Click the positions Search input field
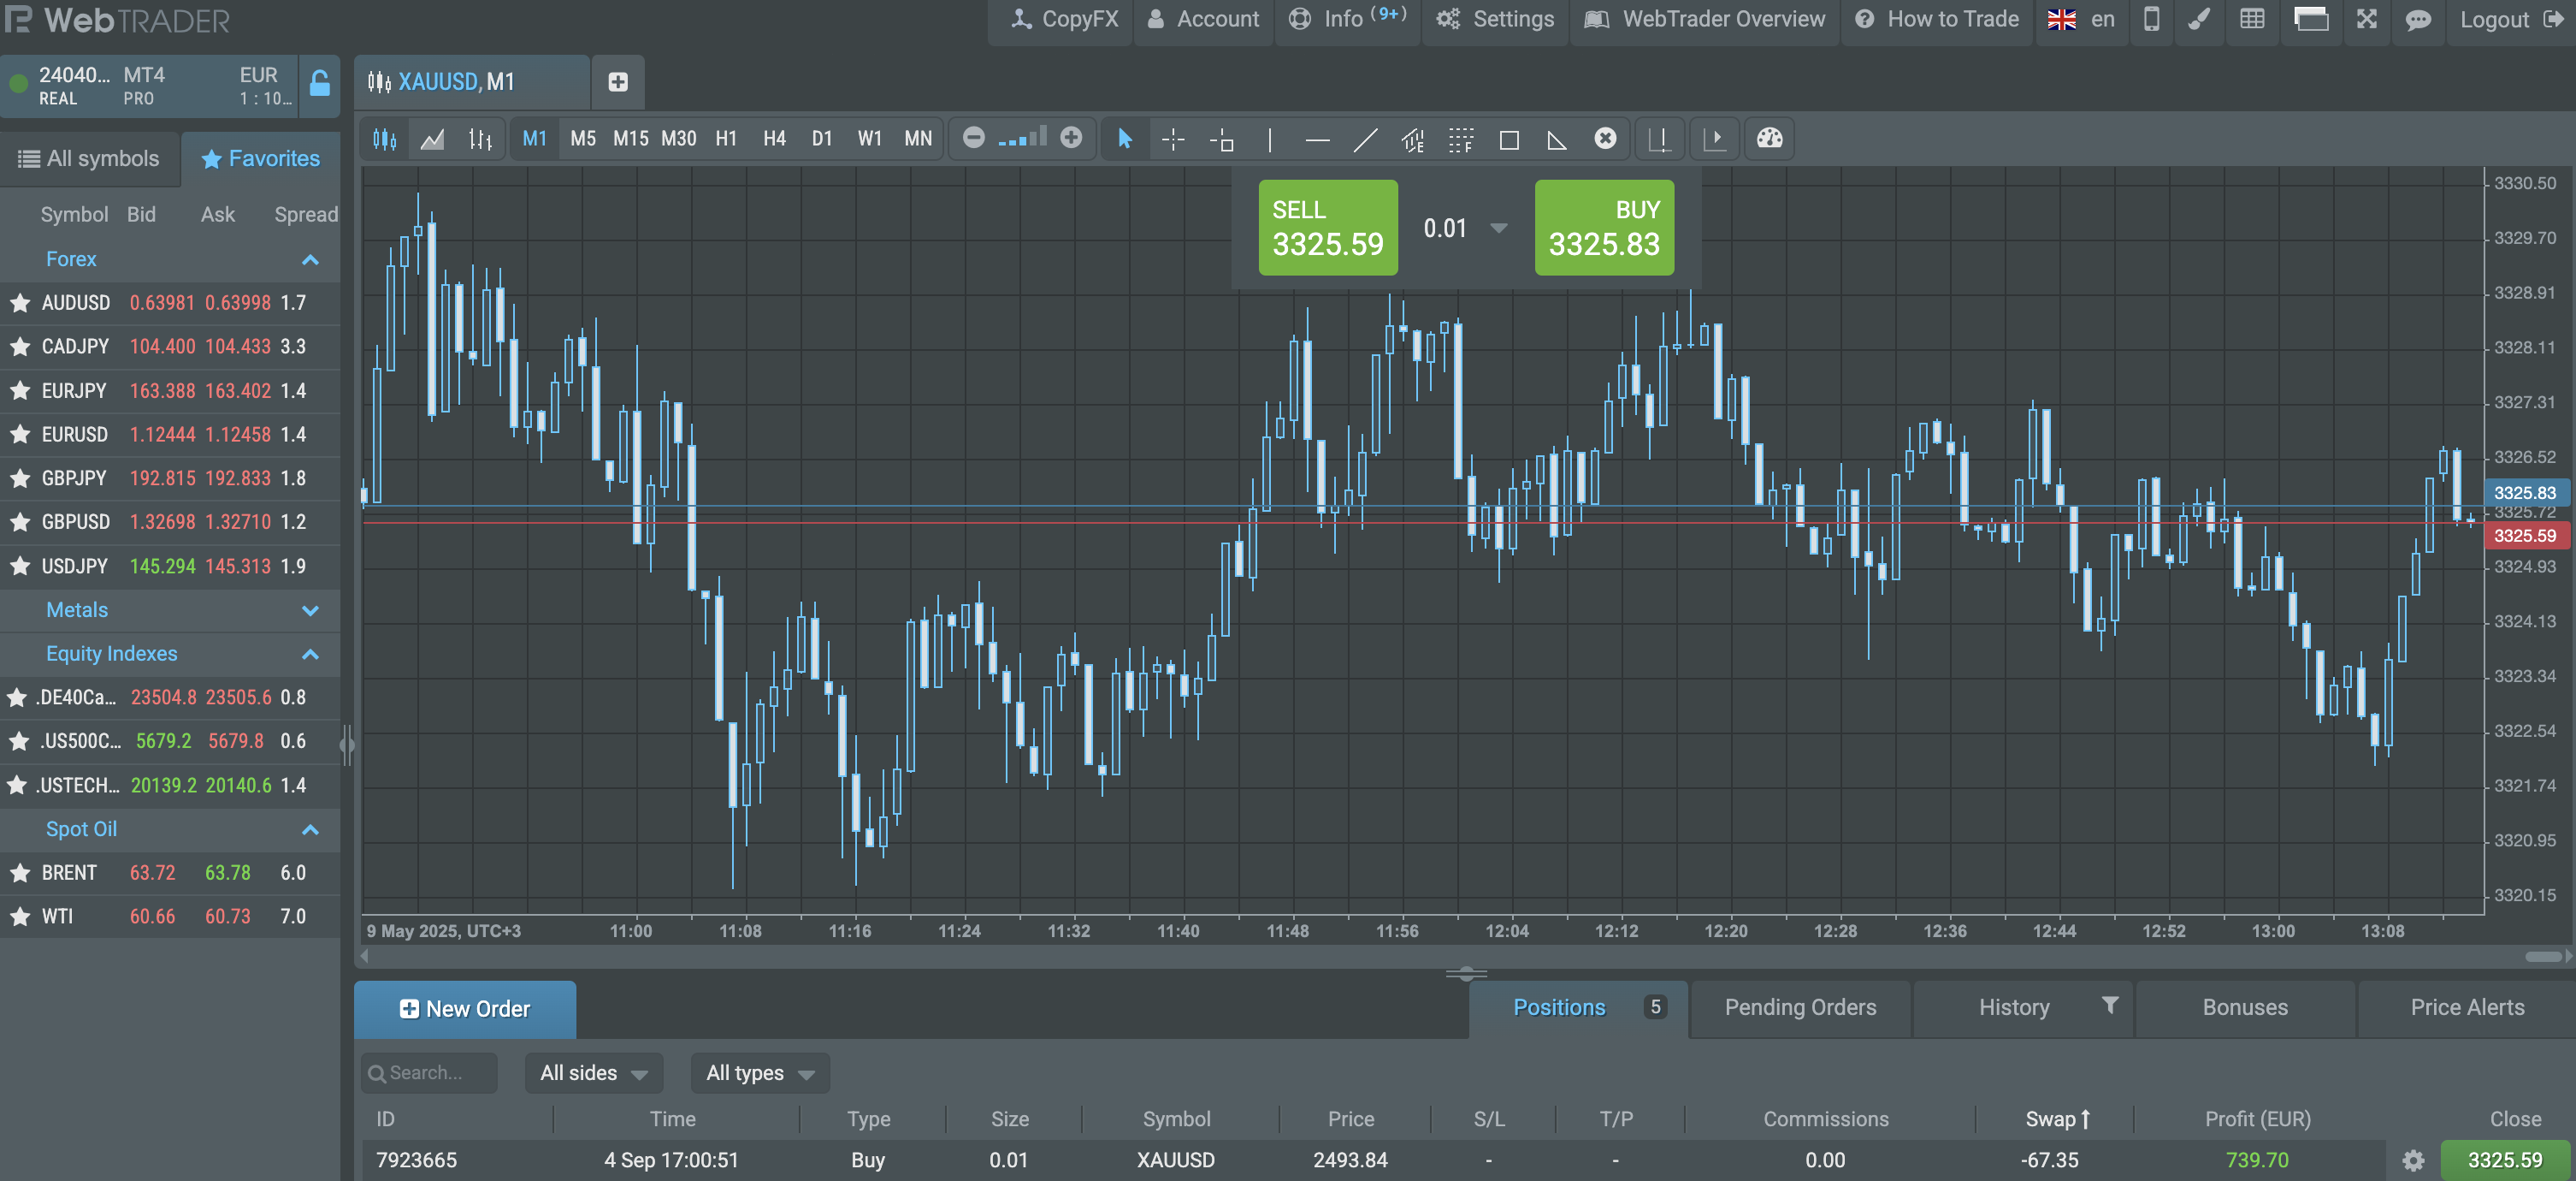 point(430,1073)
